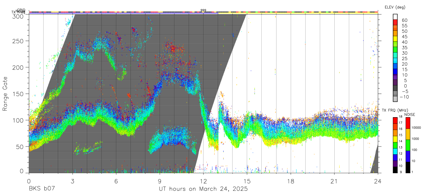This screenshot has width=425, height=196.
Task: Select TX FRQ cyan band between 12 and 13
Action: [x=396, y=151]
